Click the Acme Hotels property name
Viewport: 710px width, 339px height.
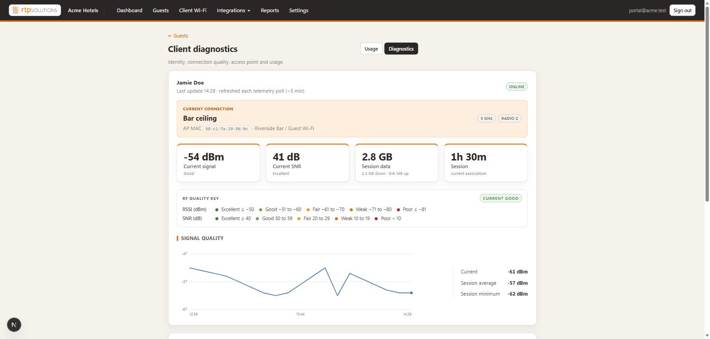click(83, 10)
